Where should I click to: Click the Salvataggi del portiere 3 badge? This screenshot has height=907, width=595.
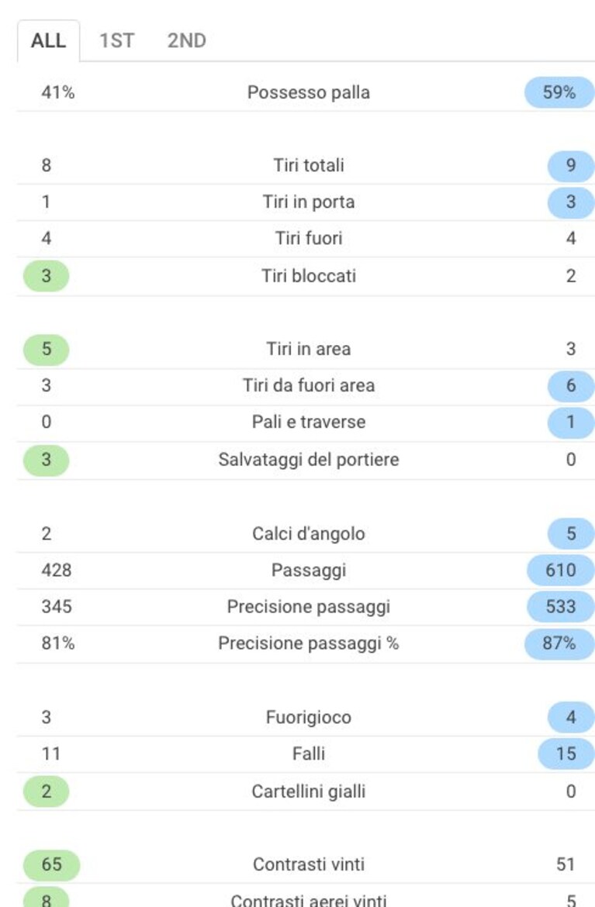coord(47,460)
